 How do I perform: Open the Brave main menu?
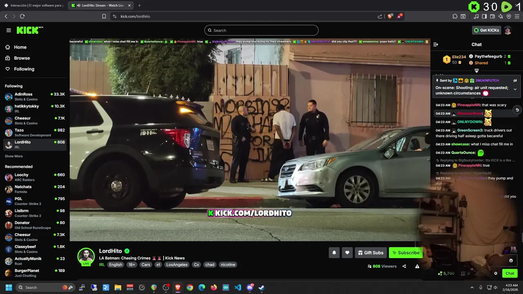pyautogui.click(x=517, y=16)
